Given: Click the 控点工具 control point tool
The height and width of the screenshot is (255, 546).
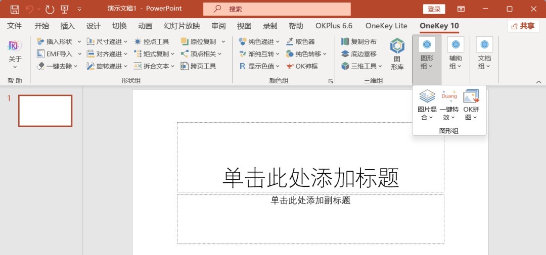Looking at the screenshot, I should pos(152,41).
